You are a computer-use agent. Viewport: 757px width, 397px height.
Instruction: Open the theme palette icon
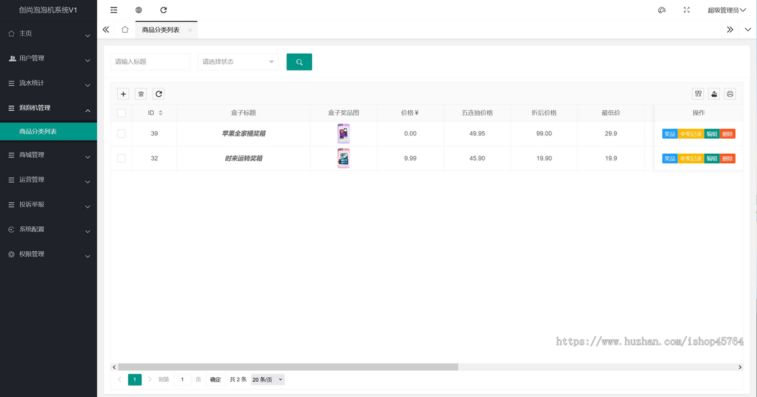(662, 10)
